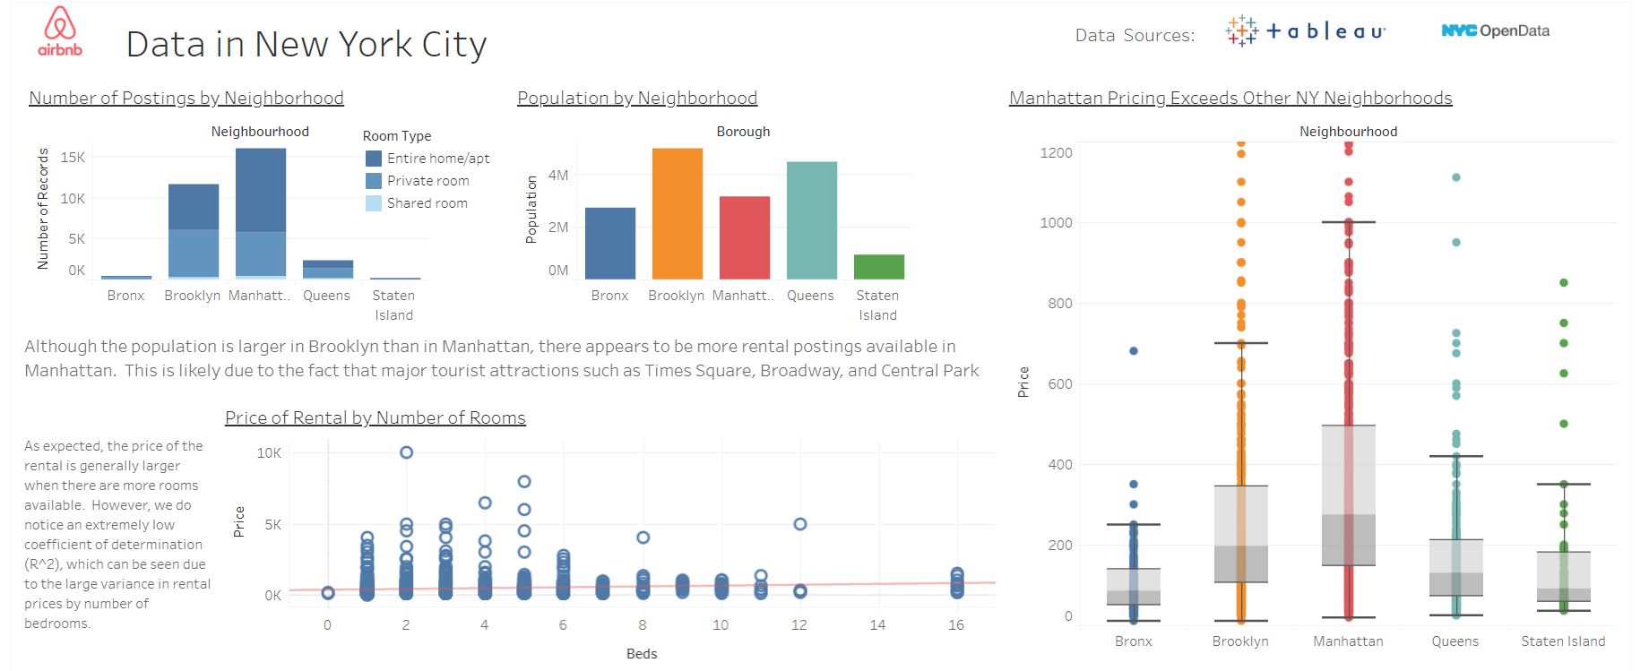Select the blue Bronx population bar
This screenshot has height=671, width=1649.
tap(609, 243)
